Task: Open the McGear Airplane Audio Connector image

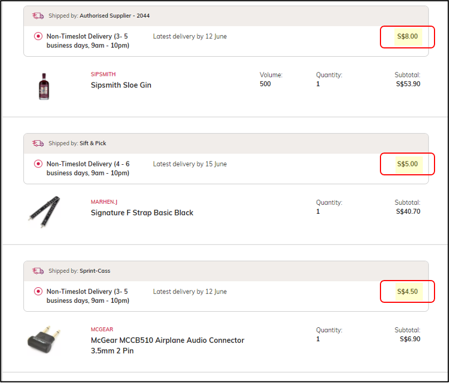Action: (x=44, y=339)
